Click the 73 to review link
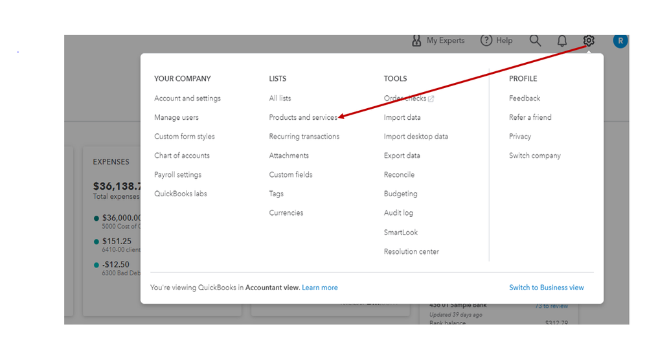The width and height of the screenshot is (647, 364). click(551, 306)
